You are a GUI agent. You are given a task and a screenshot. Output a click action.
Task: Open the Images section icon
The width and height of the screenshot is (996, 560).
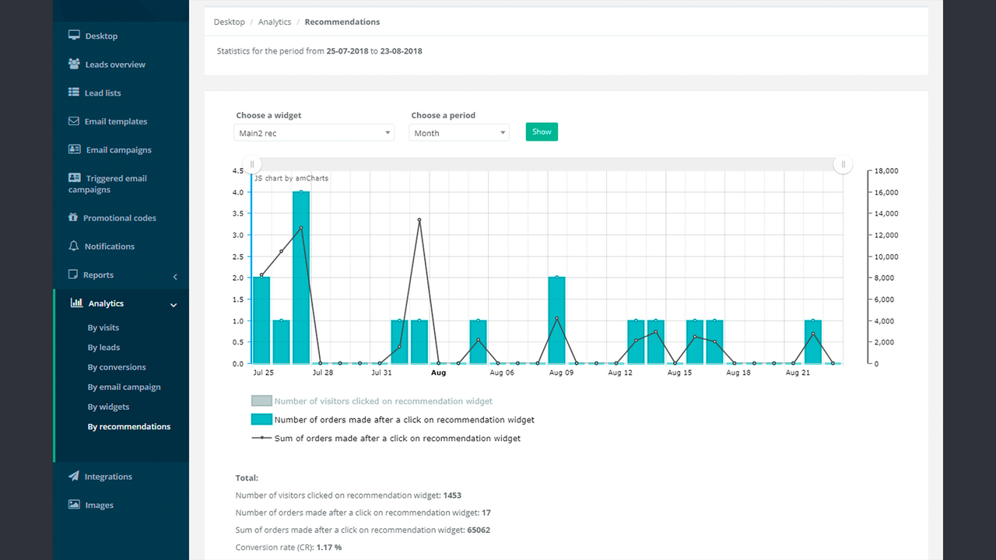73,504
